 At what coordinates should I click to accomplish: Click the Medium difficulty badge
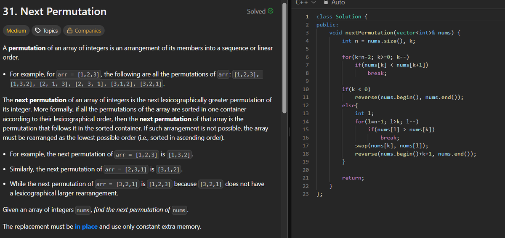click(16, 31)
